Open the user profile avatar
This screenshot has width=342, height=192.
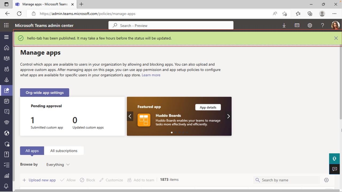click(335, 25)
